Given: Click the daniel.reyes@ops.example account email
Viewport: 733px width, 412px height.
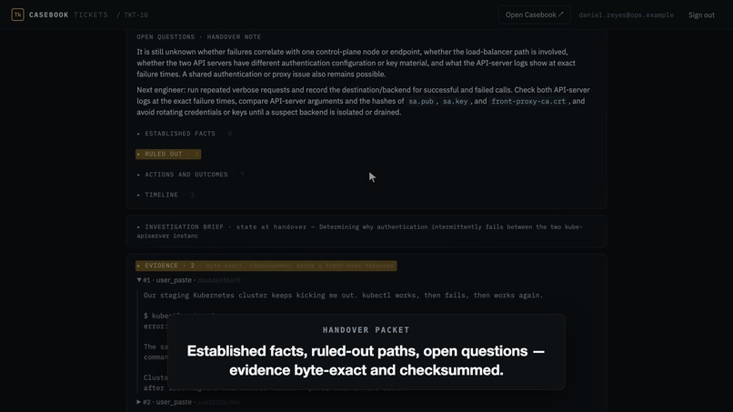Looking at the screenshot, I should pos(626,15).
